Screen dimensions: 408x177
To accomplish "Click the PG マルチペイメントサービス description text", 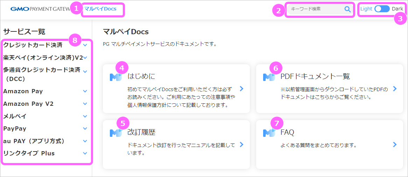I will 160,44.
